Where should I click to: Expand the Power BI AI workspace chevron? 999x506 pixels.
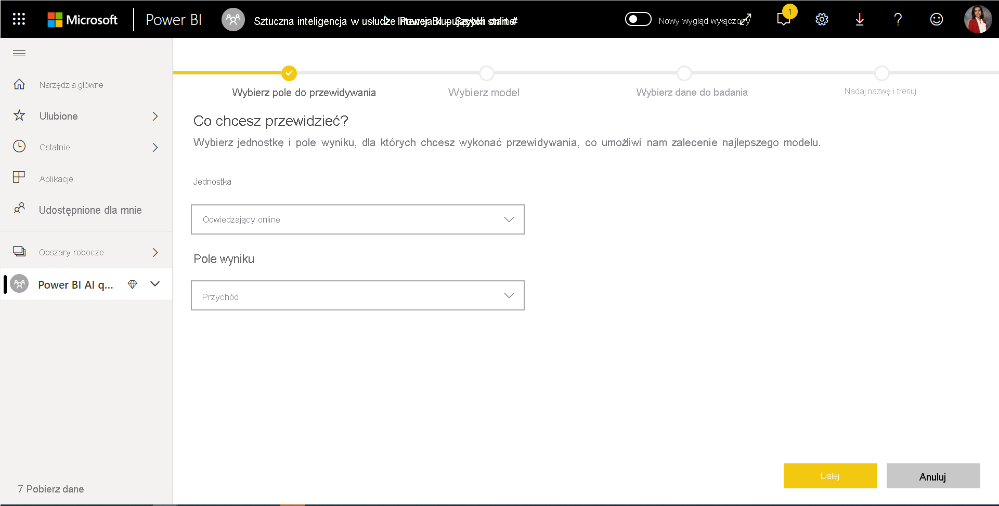point(155,284)
